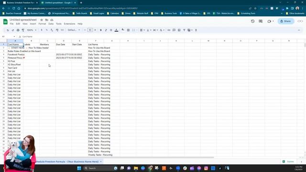Increase decimal places
Screen dimensions: 306x172
click(57, 30)
